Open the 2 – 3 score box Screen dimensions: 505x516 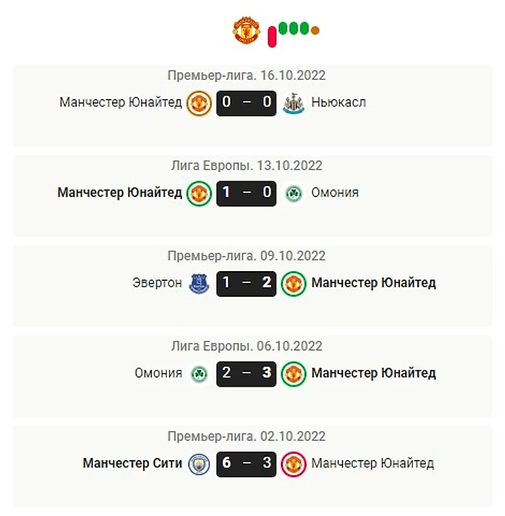[246, 373]
